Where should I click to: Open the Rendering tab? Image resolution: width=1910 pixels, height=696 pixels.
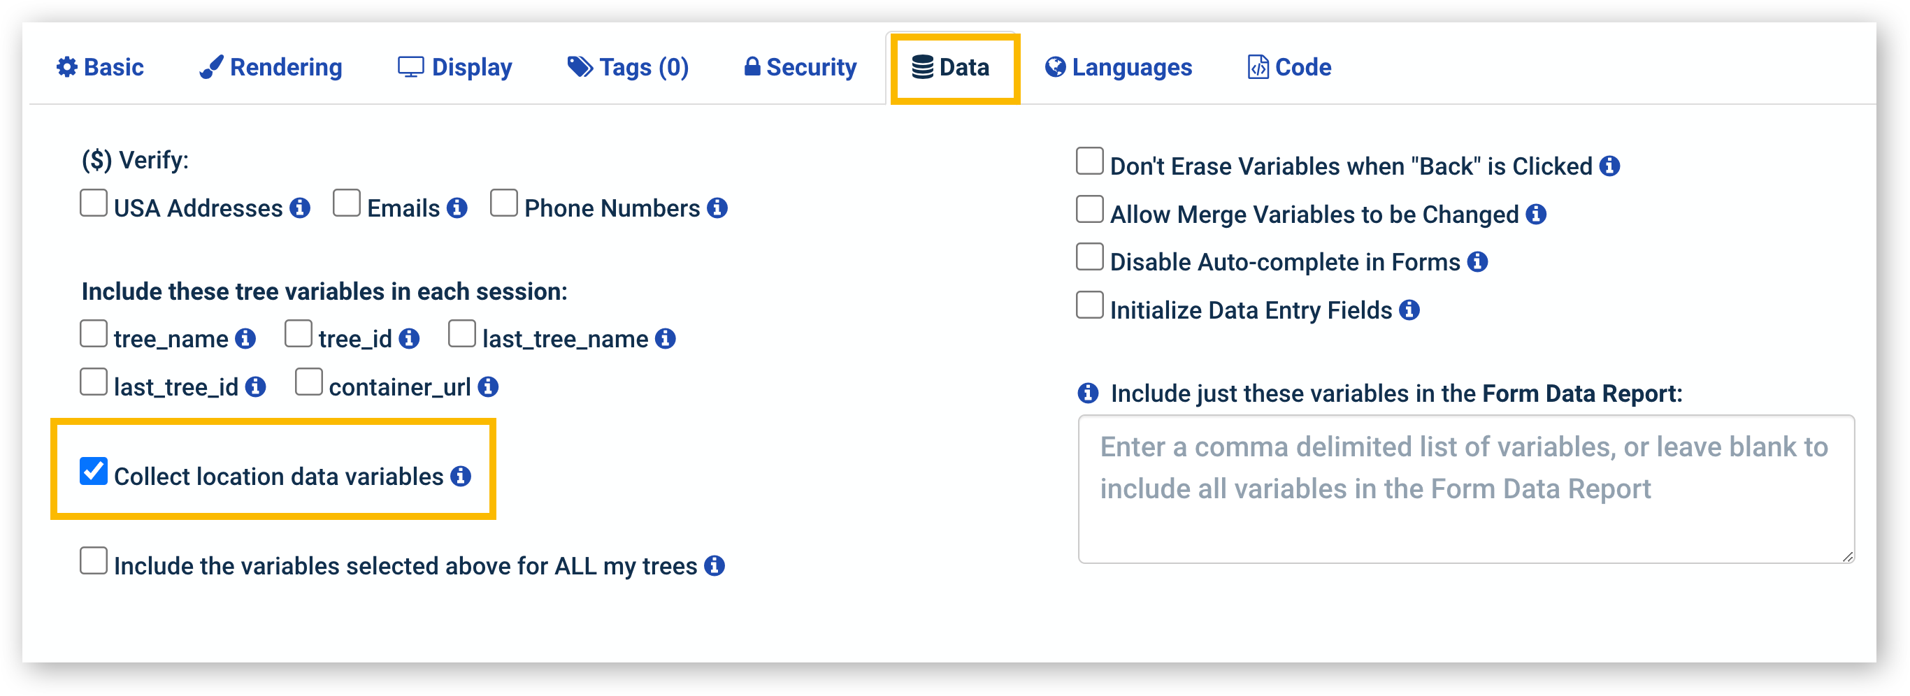coord(271,68)
